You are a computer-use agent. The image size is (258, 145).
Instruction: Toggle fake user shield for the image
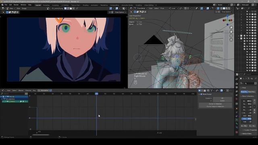(65, 8)
